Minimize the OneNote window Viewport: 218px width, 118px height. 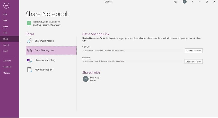[x=199, y=2]
